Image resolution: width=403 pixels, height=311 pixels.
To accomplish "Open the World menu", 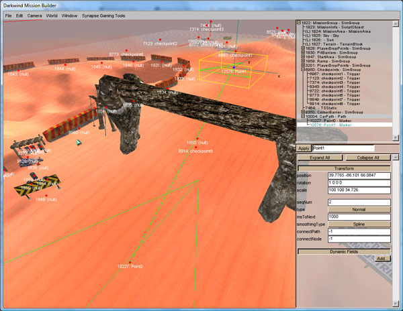I will coord(52,14).
